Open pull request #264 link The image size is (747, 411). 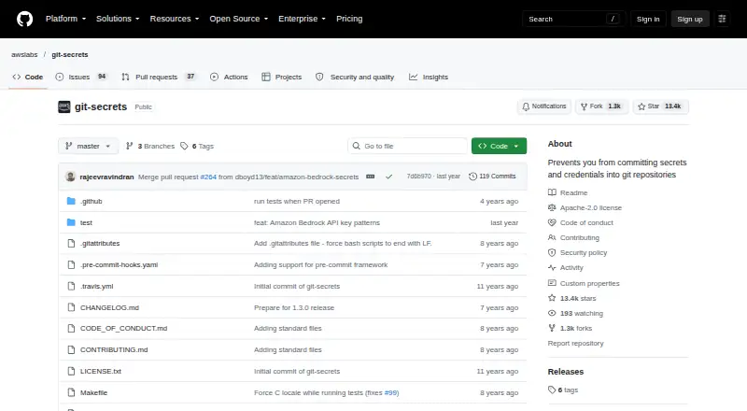(208, 177)
